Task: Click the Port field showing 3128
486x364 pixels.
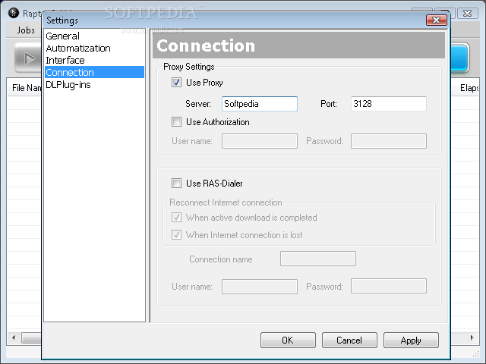Action: click(389, 104)
